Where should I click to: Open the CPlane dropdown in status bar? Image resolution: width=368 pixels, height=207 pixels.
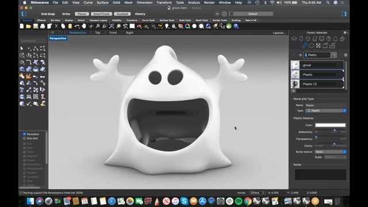tap(257, 193)
